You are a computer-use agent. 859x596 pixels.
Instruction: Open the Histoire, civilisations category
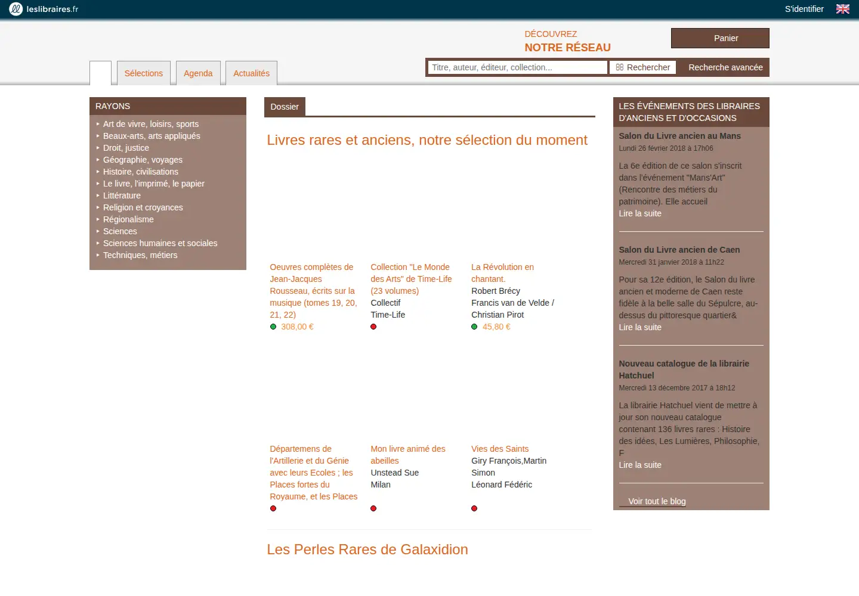pos(141,172)
